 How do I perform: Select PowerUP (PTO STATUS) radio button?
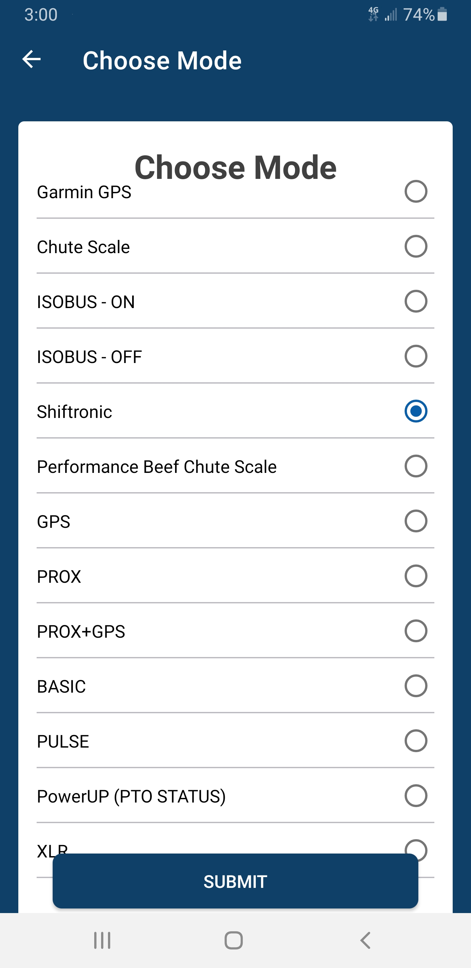click(415, 796)
